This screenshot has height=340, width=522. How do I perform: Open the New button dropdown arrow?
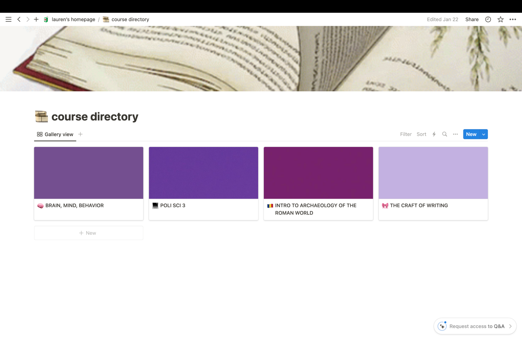tap(483, 134)
